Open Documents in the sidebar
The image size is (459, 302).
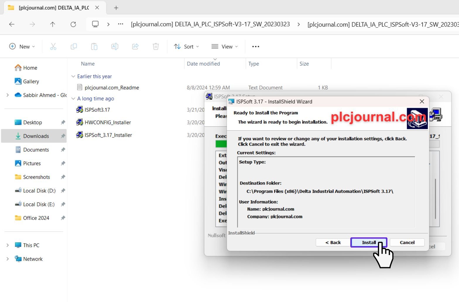36,150
